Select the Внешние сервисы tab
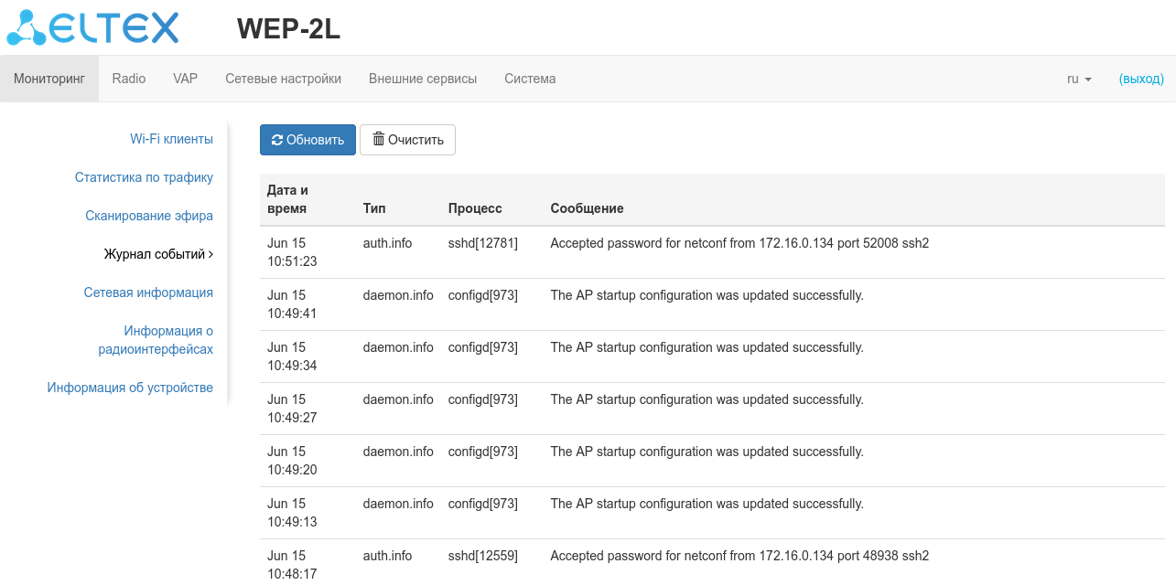This screenshot has height=585, width=1176. pos(423,79)
